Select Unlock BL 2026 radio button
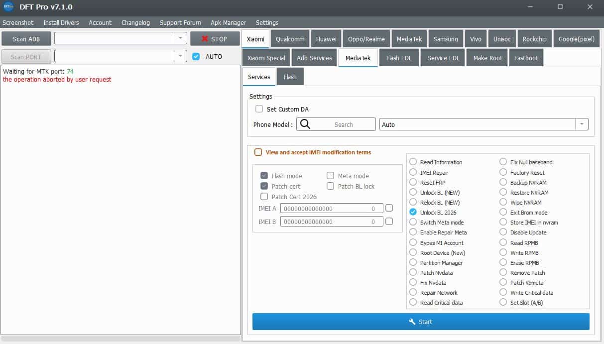 [413, 212]
